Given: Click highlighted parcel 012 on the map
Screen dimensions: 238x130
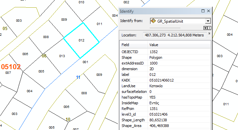Looking at the screenshot, I should pos(81,40).
